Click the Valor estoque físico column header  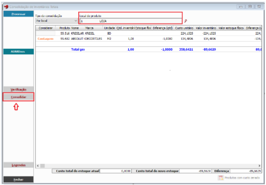pyautogui.click(x=231, y=28)
